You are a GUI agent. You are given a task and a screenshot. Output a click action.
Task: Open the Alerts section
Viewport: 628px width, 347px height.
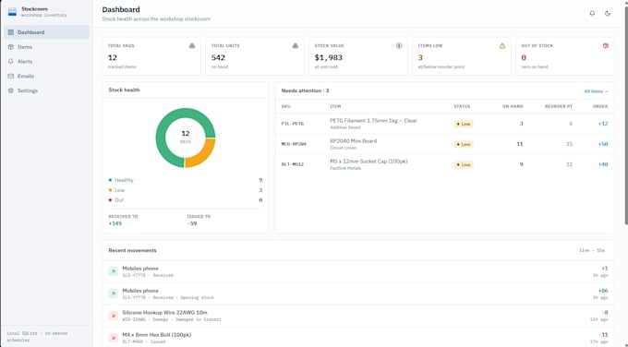click(47, 61)
